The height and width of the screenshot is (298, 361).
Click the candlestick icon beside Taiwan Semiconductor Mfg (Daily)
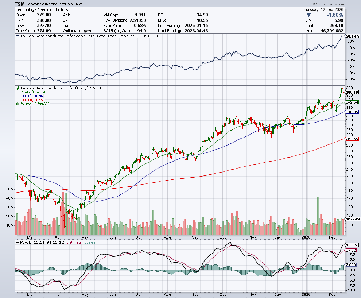(x=17, y=88)
